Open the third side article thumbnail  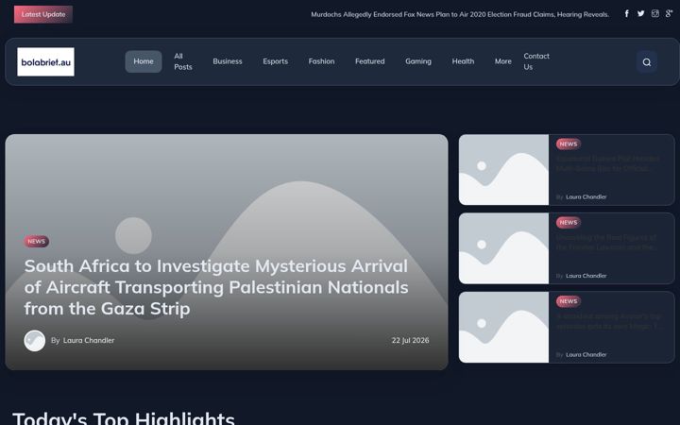[503, 328]
